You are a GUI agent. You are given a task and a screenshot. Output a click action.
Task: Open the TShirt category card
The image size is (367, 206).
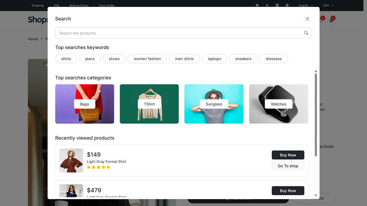pos(149,104)
